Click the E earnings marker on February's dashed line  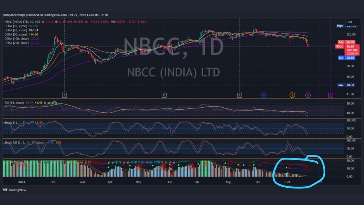pos(65,95)
